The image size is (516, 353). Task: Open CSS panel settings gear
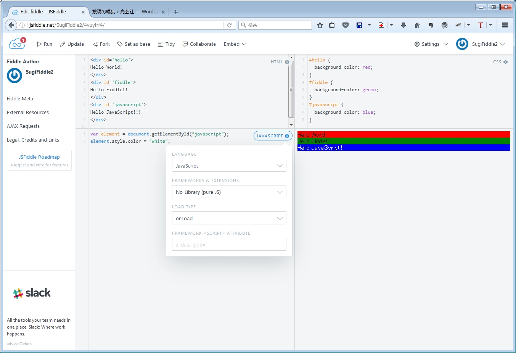[505, 62]
